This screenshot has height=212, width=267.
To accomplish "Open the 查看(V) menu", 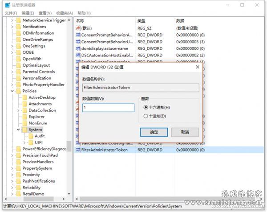I will (x=45, y=13).
